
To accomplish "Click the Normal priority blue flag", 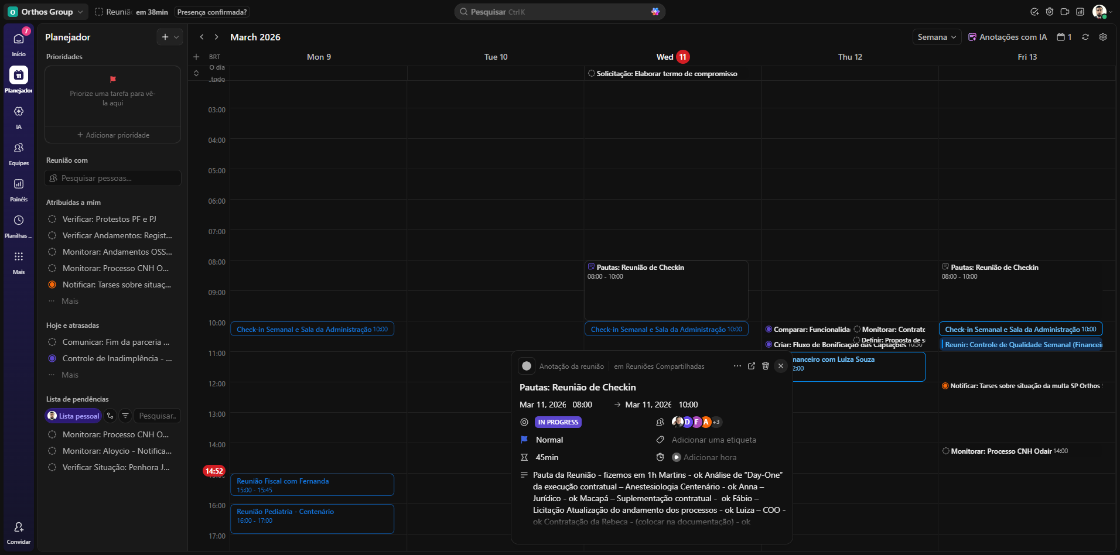I will (x=524, y=440).
